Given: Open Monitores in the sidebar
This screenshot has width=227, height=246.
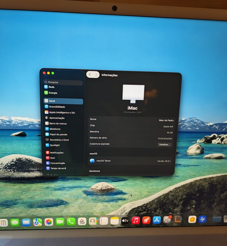Looking at the screenshot, I should click(53, 129).
